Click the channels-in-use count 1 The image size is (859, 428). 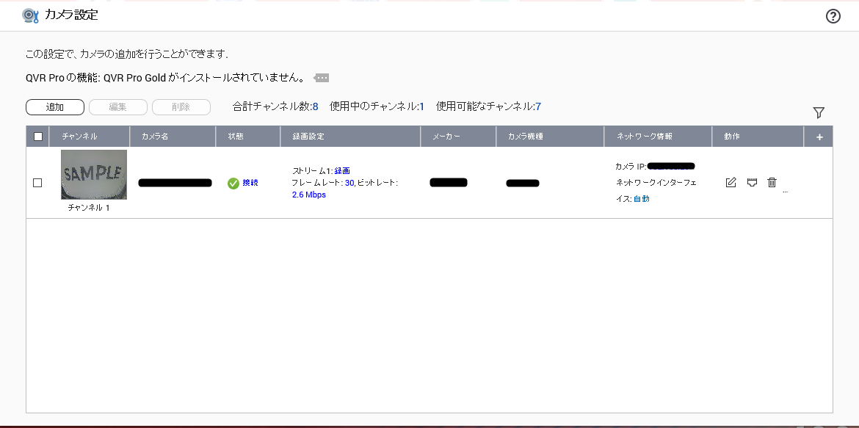[422, 107]
